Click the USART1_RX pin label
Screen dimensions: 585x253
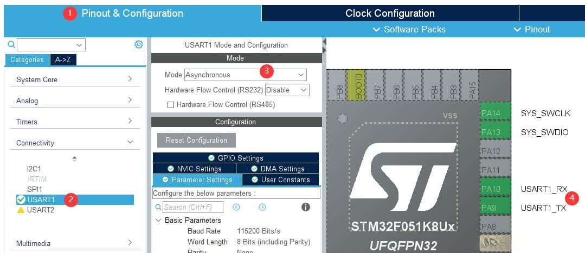pyautogui.click(x=544, y=189)
